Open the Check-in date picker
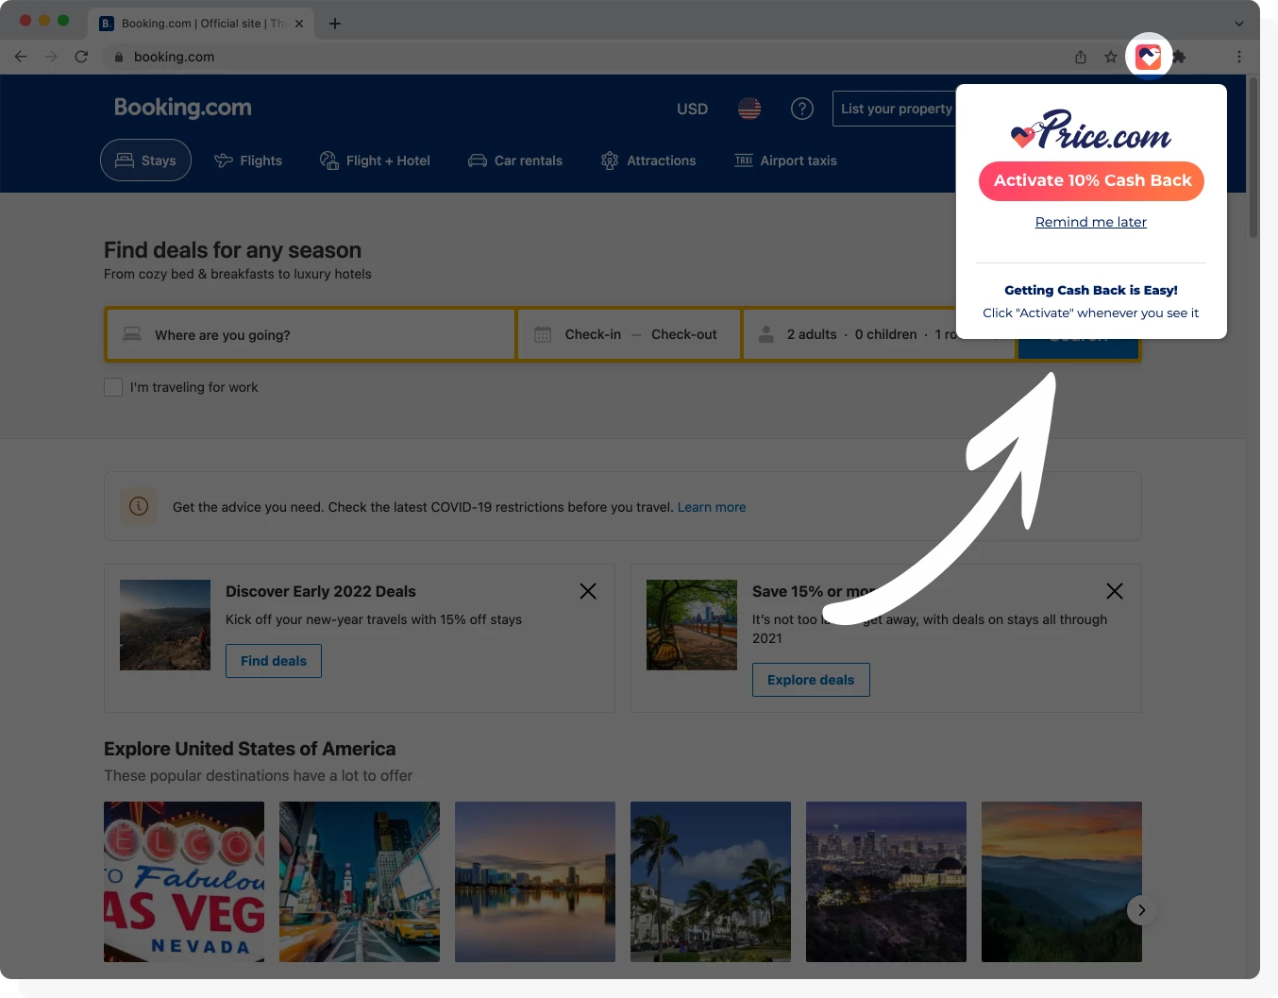Viewport: 1278px width, 998px height. coord(593,333)
